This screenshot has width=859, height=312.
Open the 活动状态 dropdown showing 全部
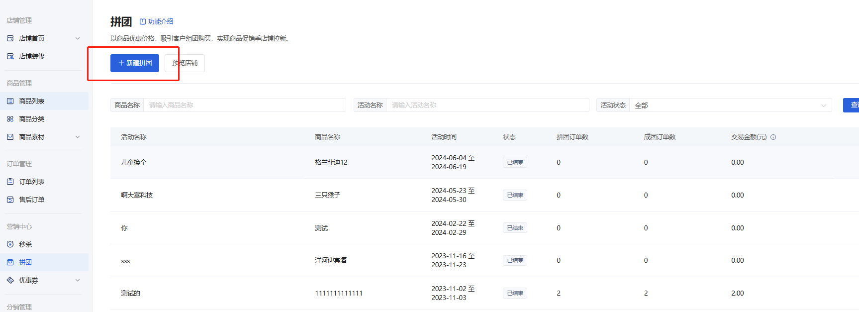(x=731, y=105)
